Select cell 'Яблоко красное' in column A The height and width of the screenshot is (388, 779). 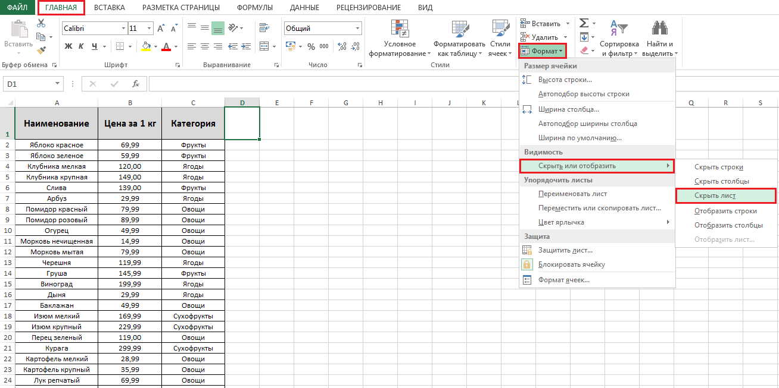click(x=57, y=145)
